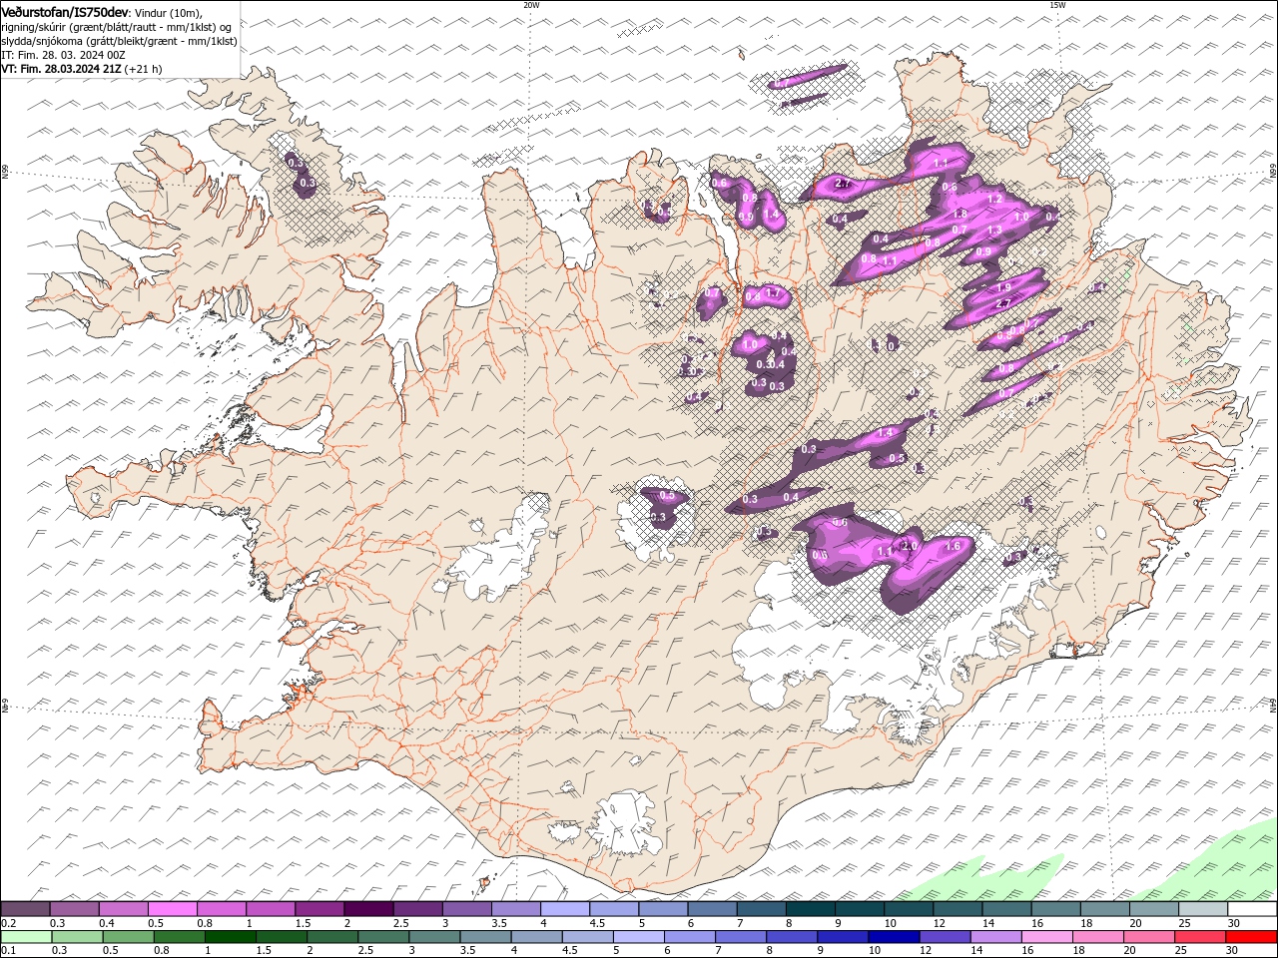Image resolution: width=1278 pixels, height=958 pixels.
Task: Click the darkest purple 2 swatch in upper legend
Action: [368, 909]
